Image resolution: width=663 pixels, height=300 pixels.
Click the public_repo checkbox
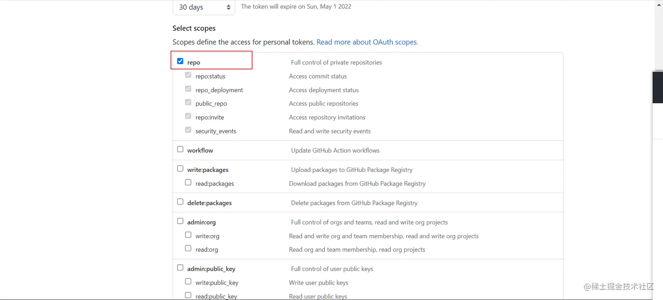pos(188,103)
